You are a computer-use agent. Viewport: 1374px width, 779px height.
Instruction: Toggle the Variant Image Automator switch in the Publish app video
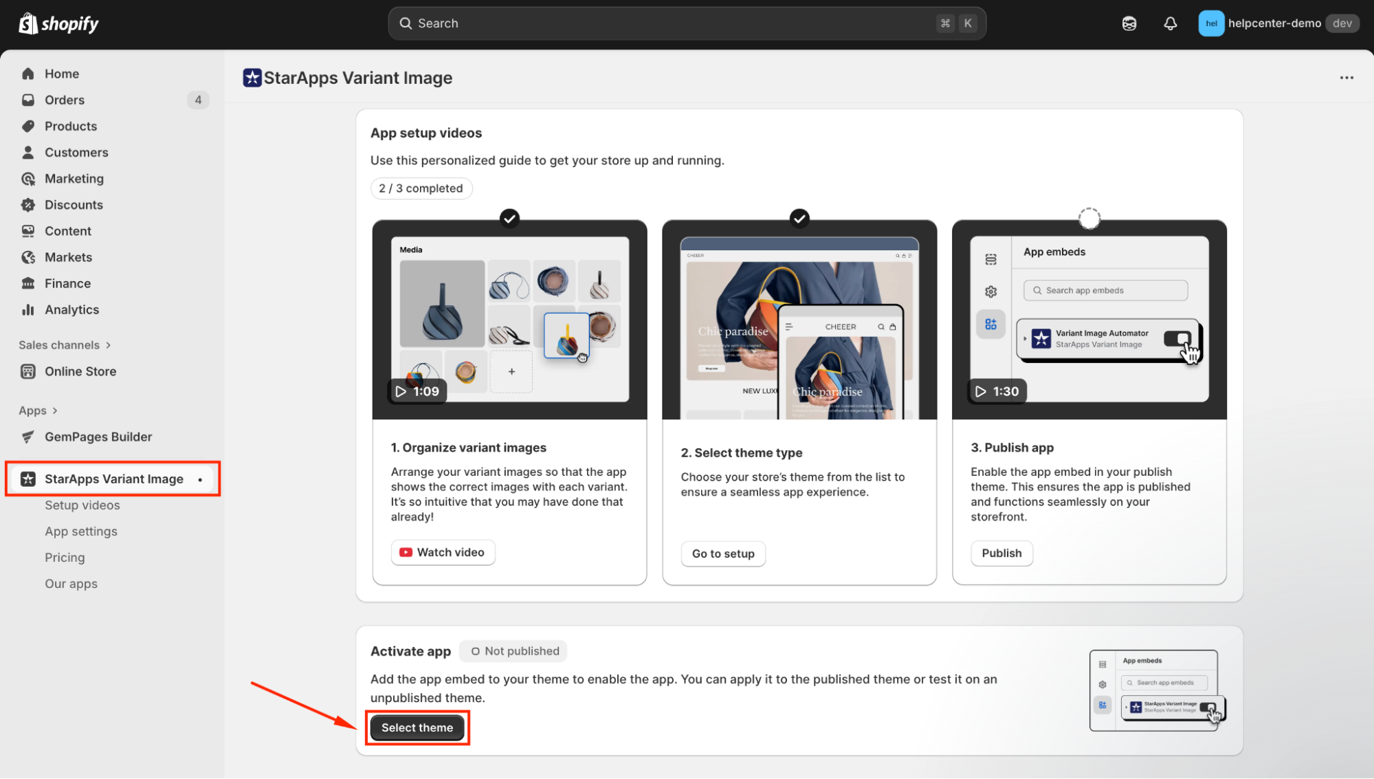click(x=1177, y=338)
